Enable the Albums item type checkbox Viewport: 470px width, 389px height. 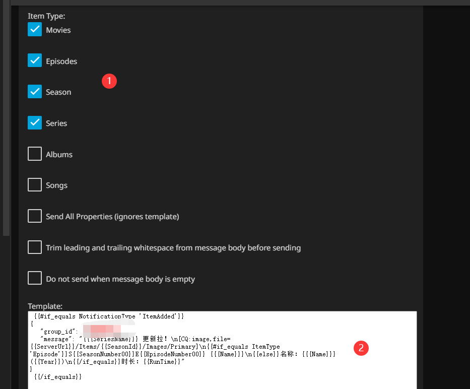[35, 154]
